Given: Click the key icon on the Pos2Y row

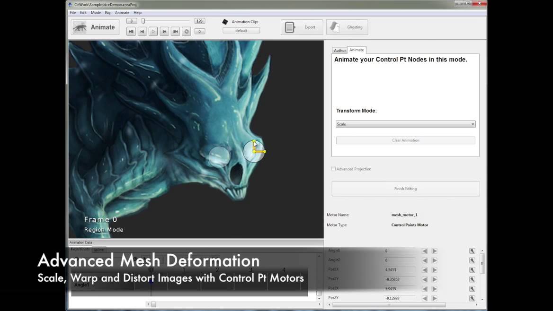Looking at the screenshot, I should [472, 298].
